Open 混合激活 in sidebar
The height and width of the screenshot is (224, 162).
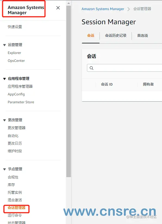(15, 200)
